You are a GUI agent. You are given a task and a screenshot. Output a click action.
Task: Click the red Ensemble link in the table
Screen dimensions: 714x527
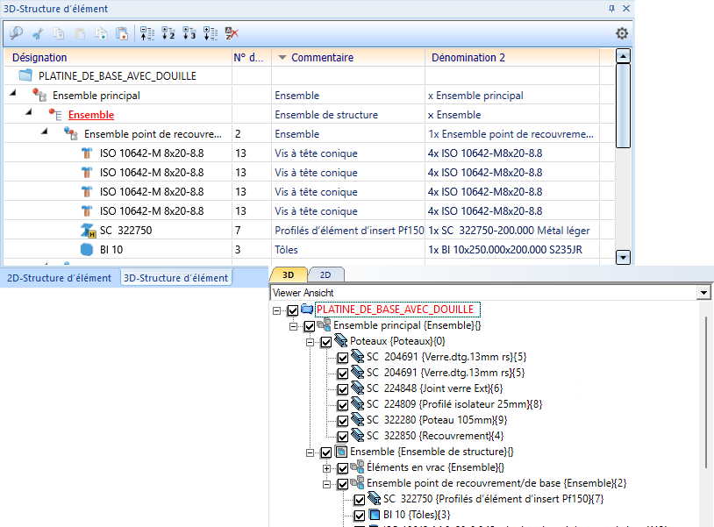[x=91, y=115]
